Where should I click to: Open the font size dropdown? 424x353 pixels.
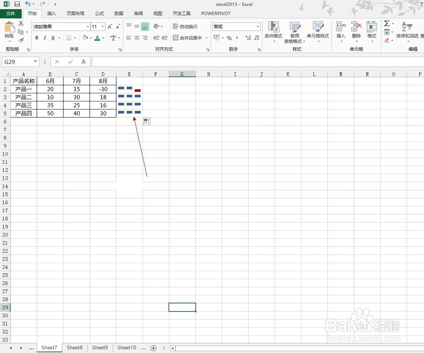click(103, 27)
